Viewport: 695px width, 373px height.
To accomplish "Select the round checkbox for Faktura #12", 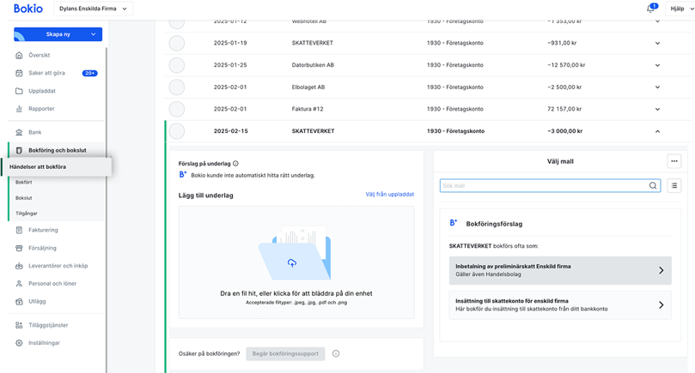I will click(177, 109).
